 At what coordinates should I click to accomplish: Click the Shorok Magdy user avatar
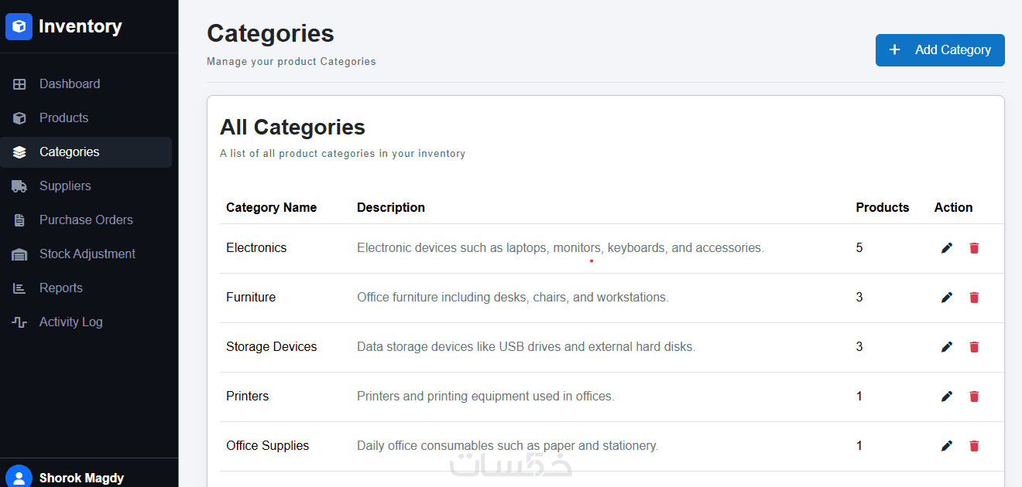pos(19,476)
